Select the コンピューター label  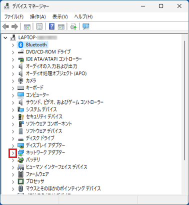click(x=37, y=95)
